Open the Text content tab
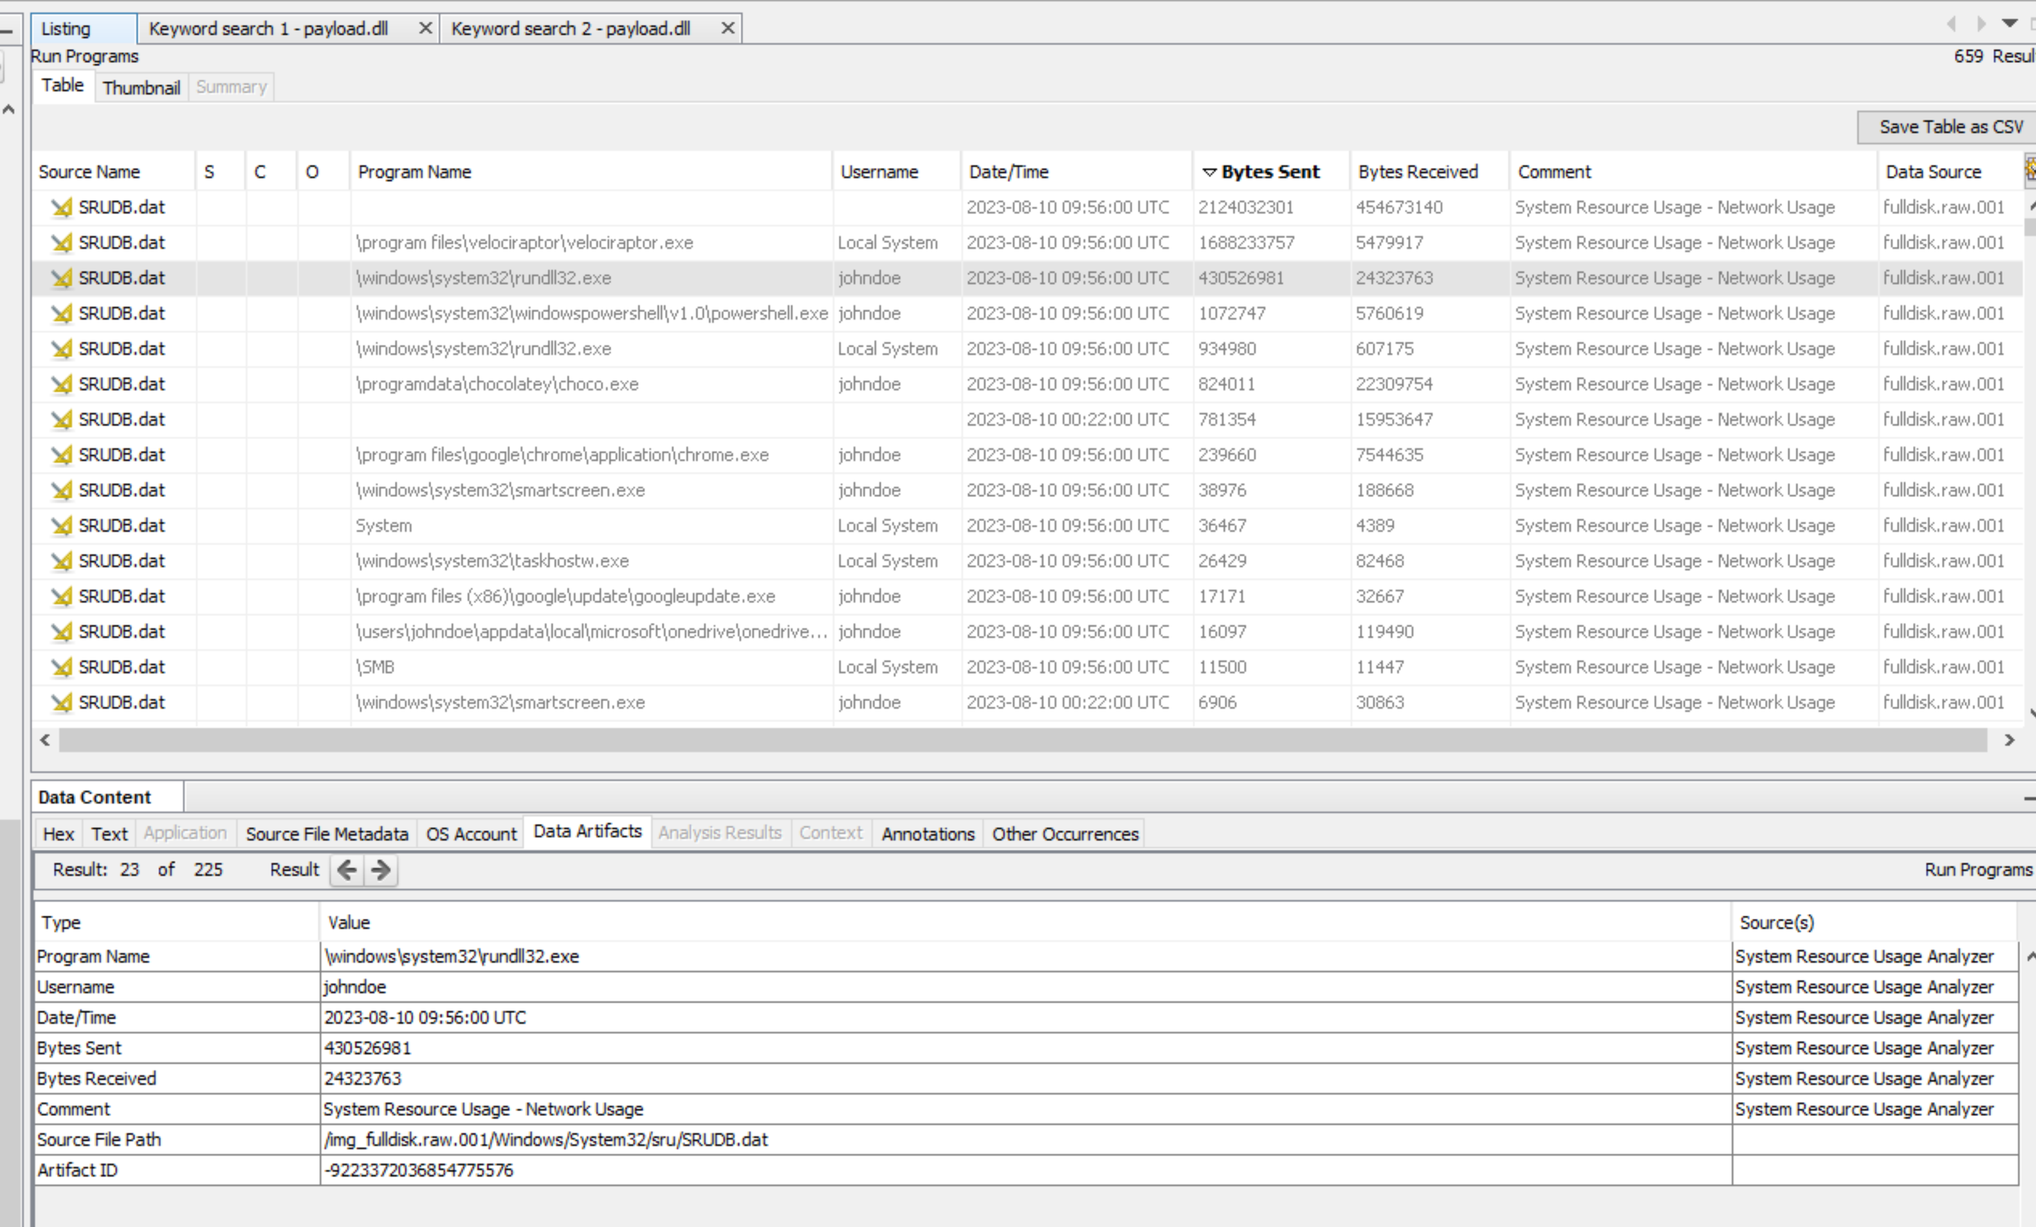Image resolution: width=2036 pixels, height=1227 pixels. click(x=109, y=833)
